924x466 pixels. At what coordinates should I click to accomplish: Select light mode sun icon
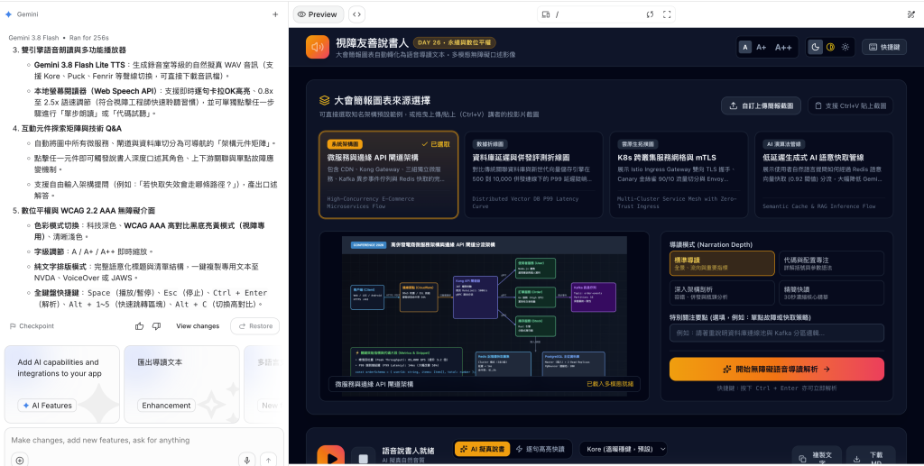point(845,47)
